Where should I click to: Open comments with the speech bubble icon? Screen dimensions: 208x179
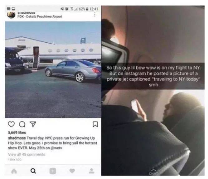click(x=22, y=124)
